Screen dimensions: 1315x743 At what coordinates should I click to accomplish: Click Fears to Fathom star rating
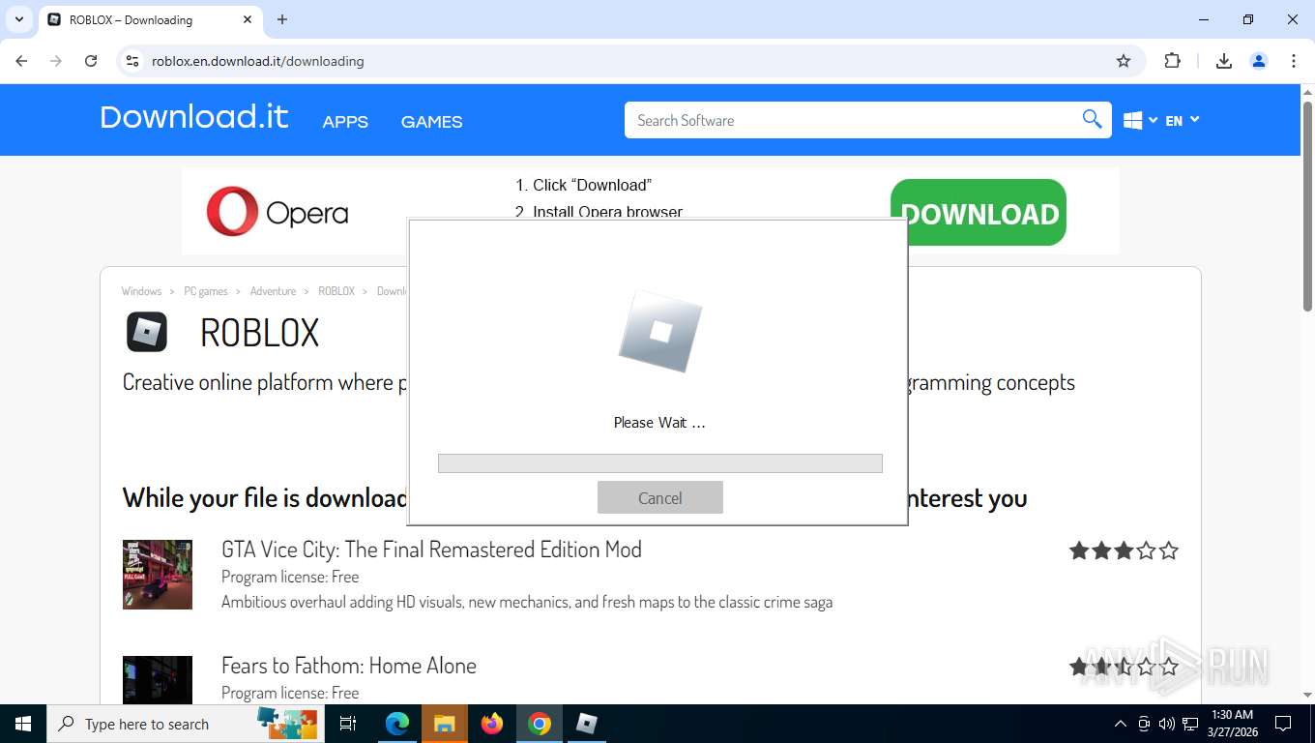[x=1124, y=667]
